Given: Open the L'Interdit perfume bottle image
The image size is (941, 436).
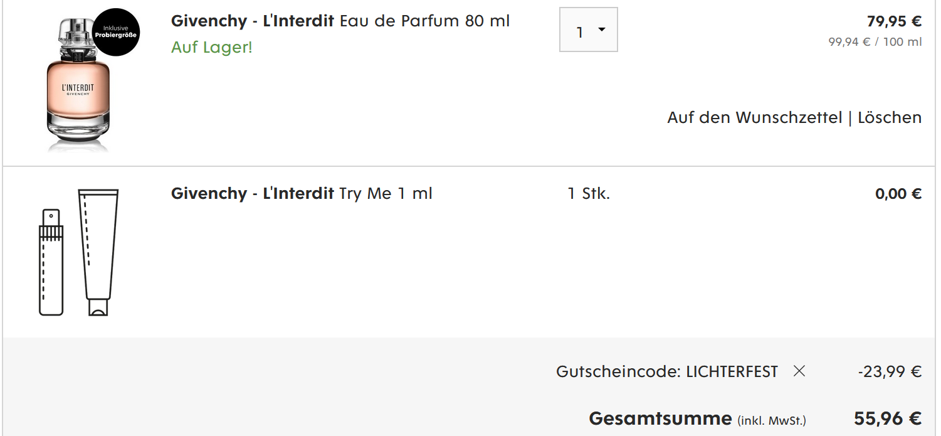Looking at the screenshot, I should tap(78, 94).
